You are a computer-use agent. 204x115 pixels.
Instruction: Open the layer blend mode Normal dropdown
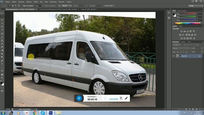[x=181, y=48]
